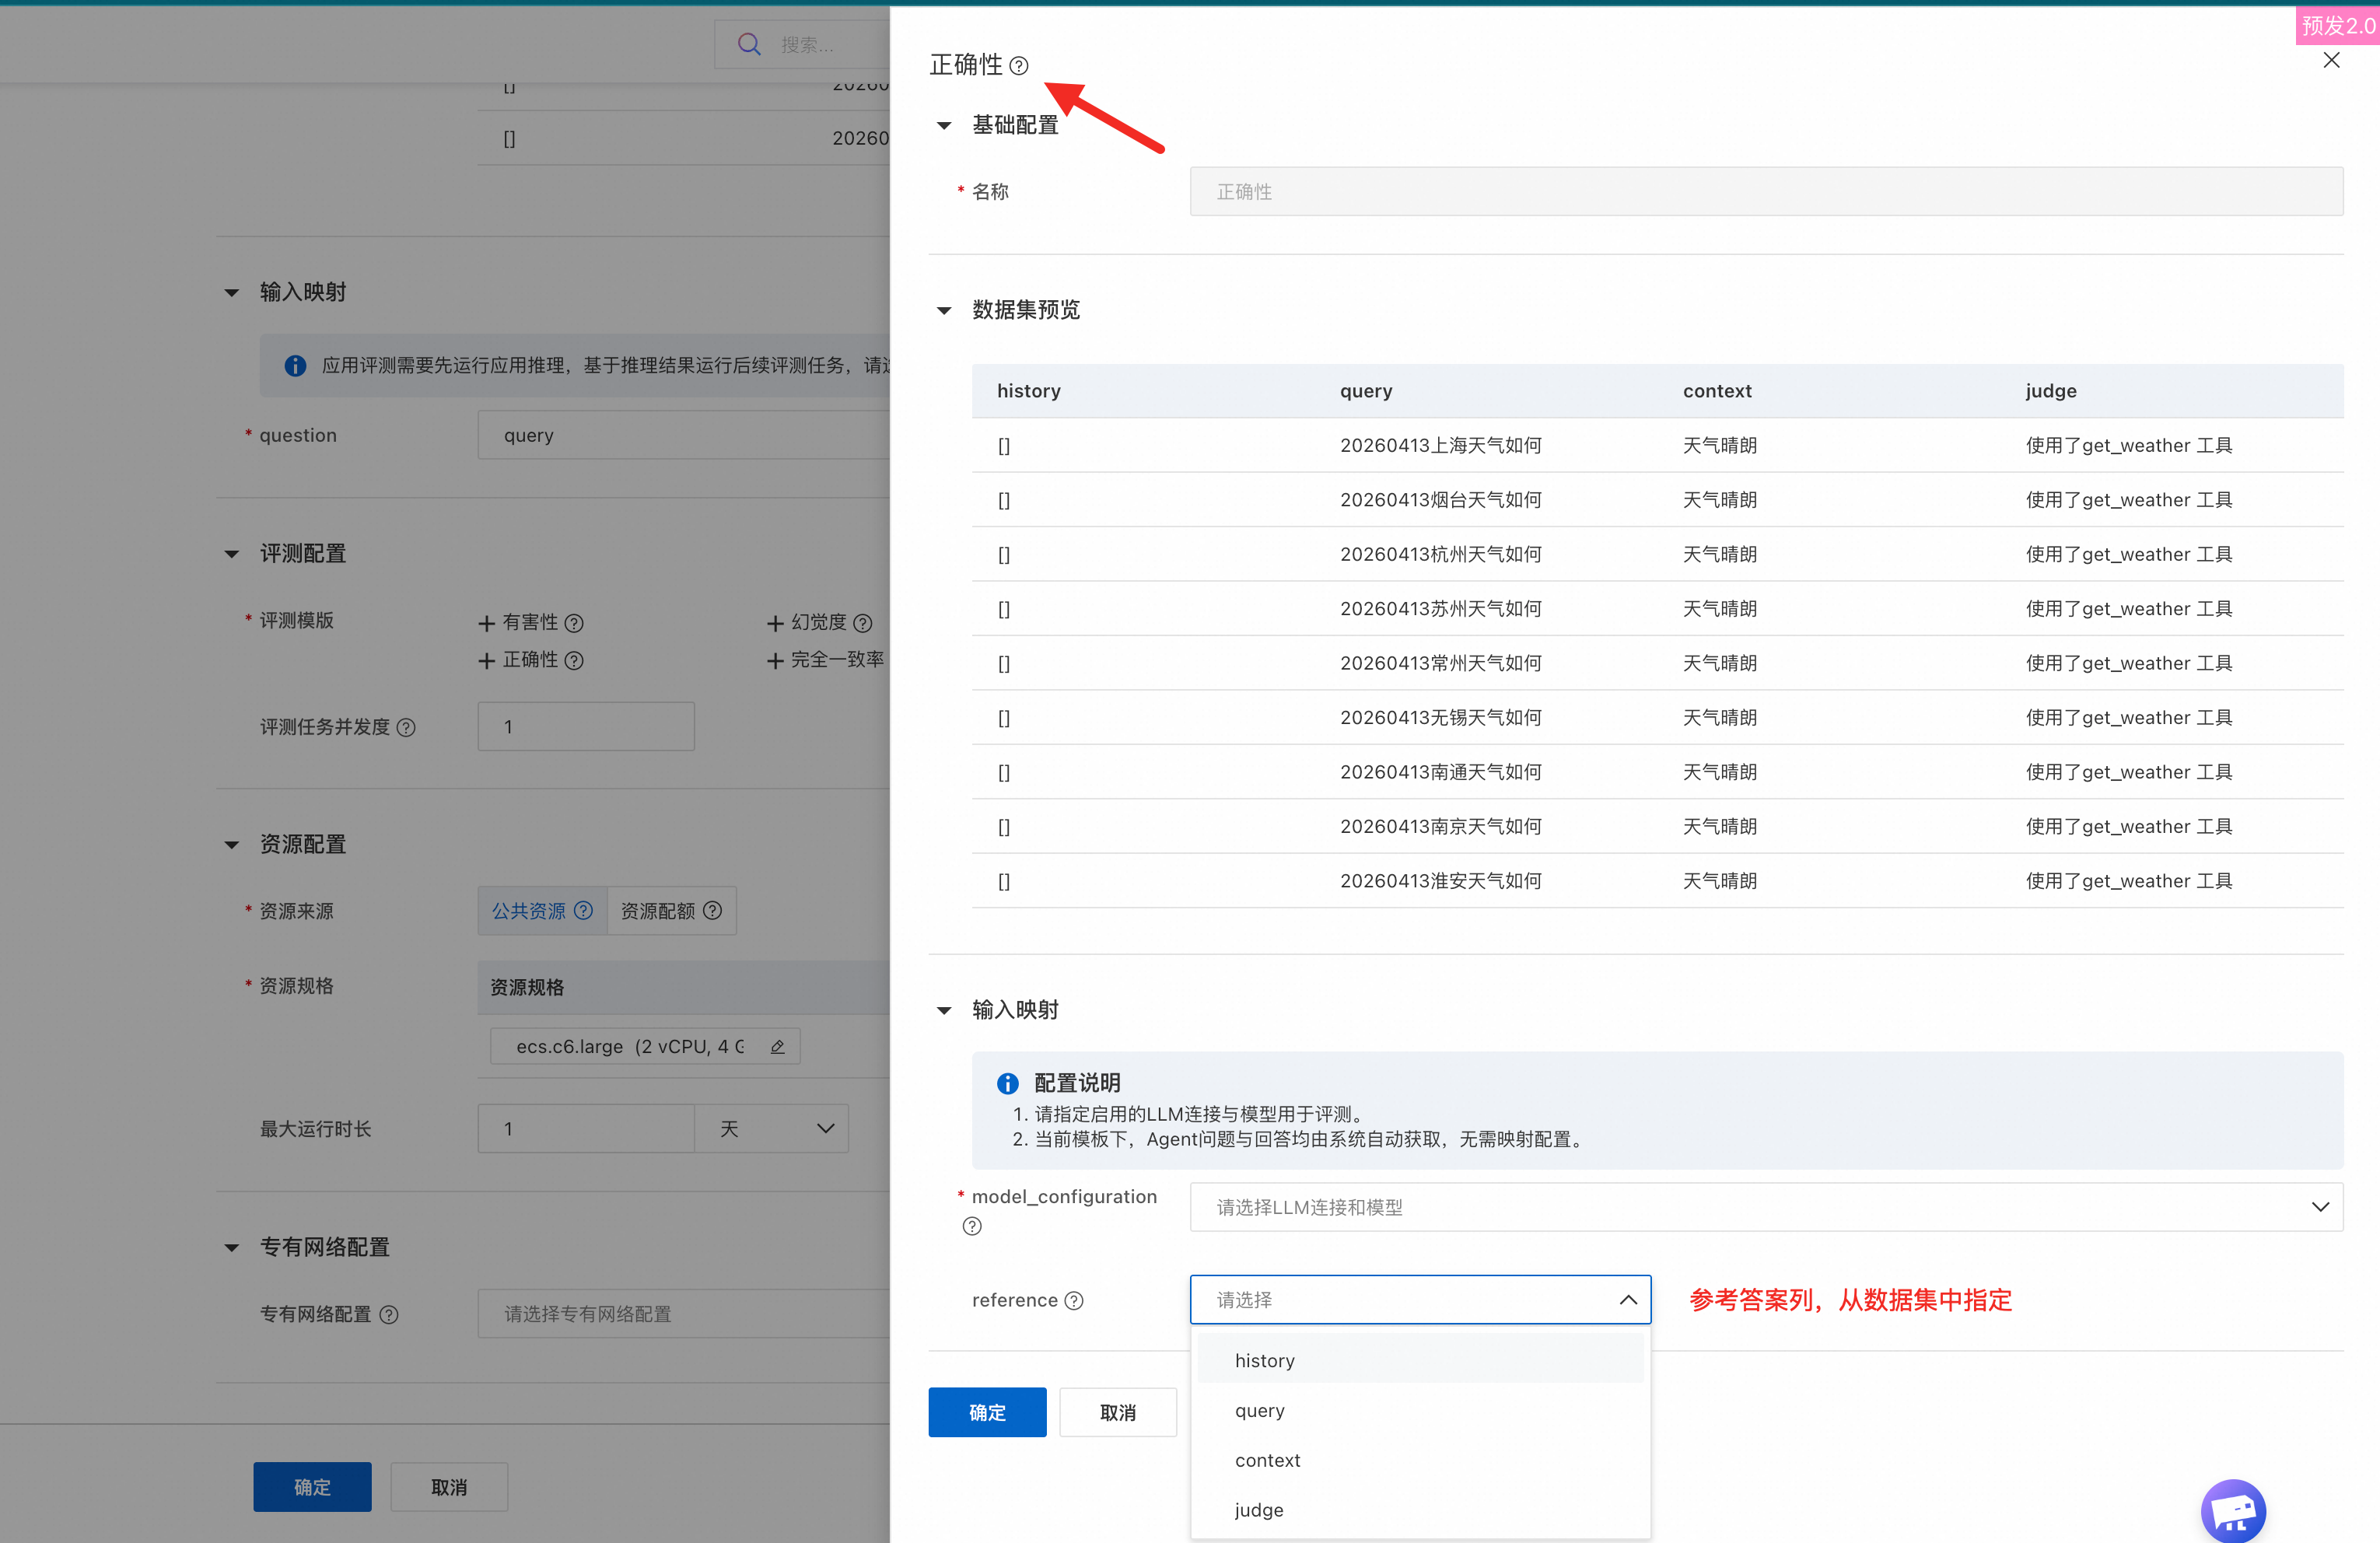Click cell 20260413烟台天气如何

1440,499
